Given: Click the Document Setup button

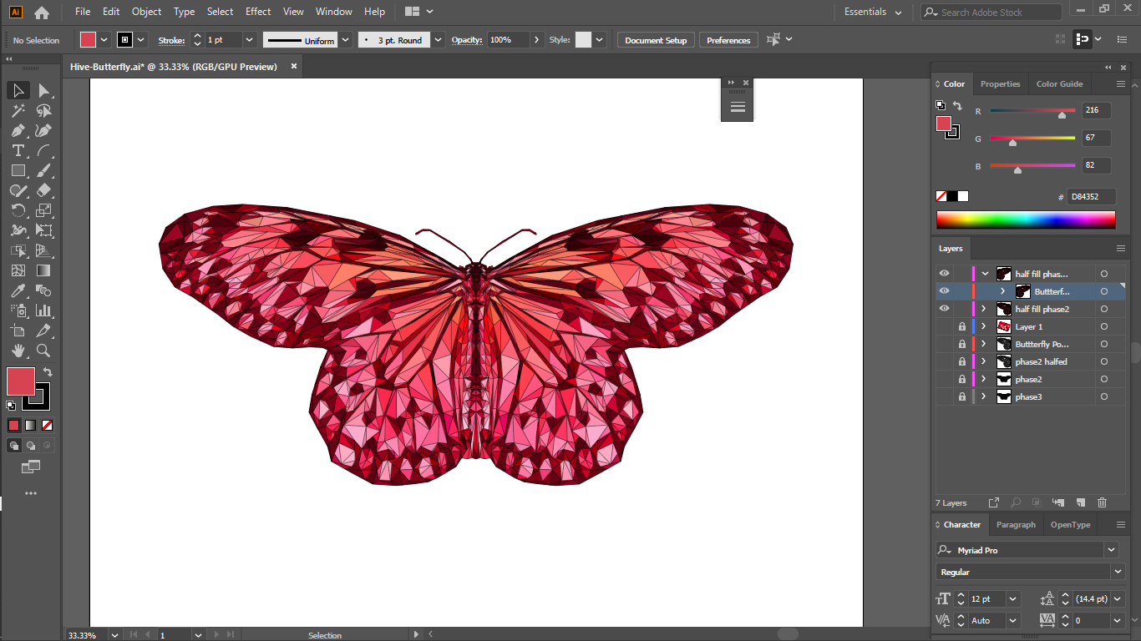Looking at the screenshot, I should [x=656, y=40].
